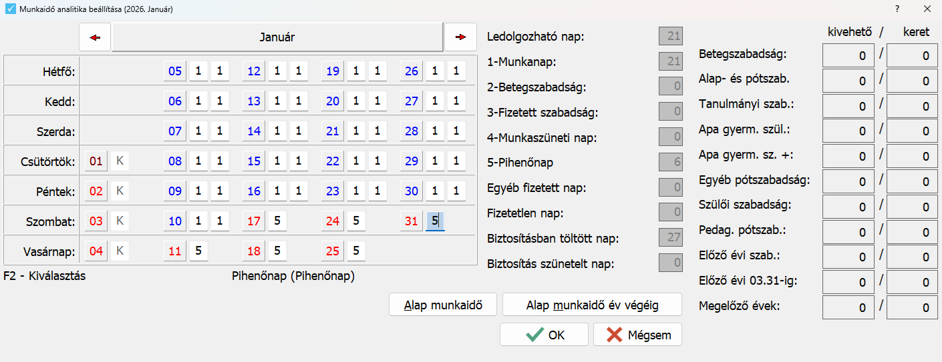Select day 05 Monday button

(175, 71)
